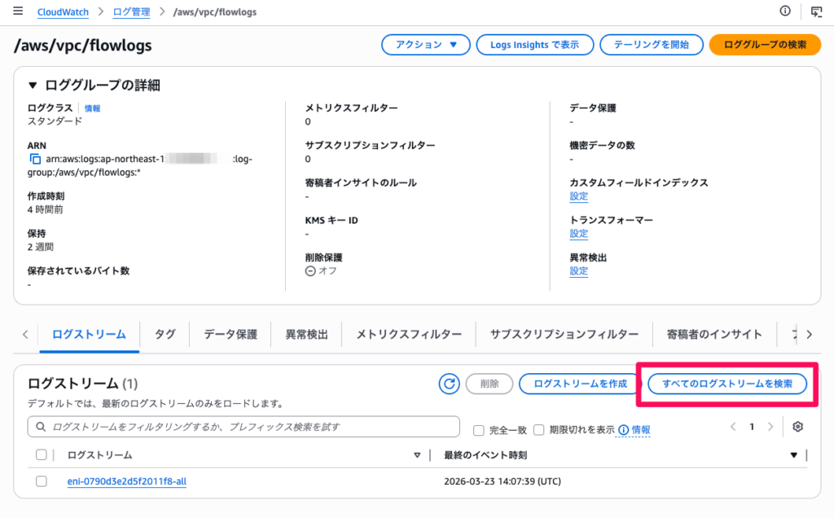Open the eni-0790d3e2d5f2011f8-all log stream
The image size is (834, 518).
pos(126,481)
